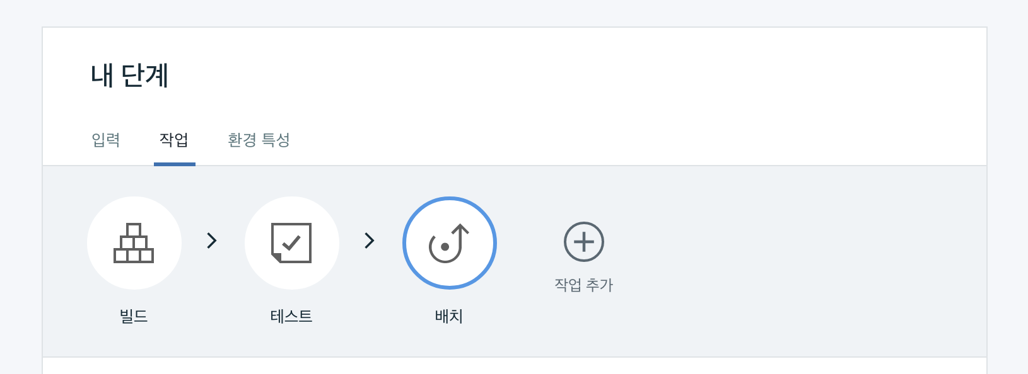Click the 배치 label text
The image size is (1028, 374).
[449, 316]
